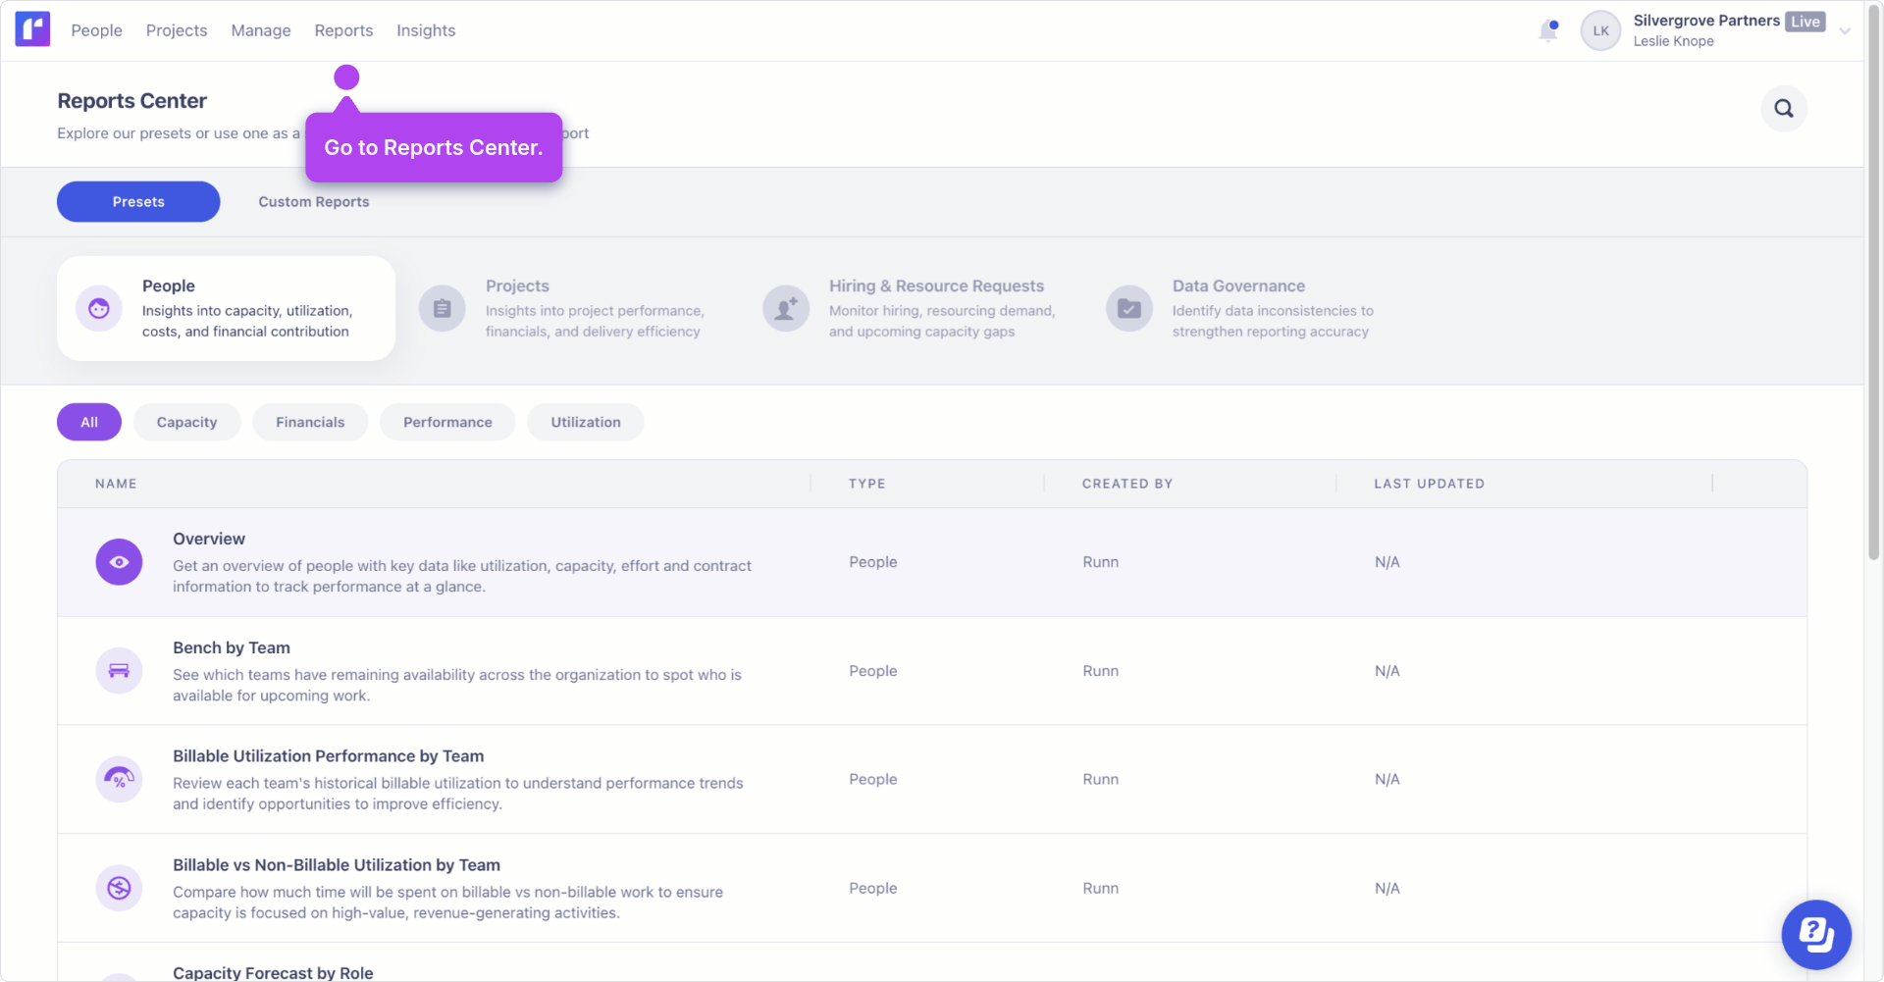This screenshot has width=1884, height=982.
Task: Click the Runn logo icon
Action: coord(32,29)
